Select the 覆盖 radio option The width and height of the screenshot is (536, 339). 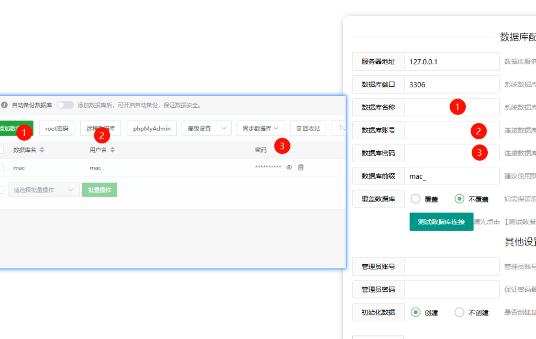pyautogui.click(x=416, y=199)
